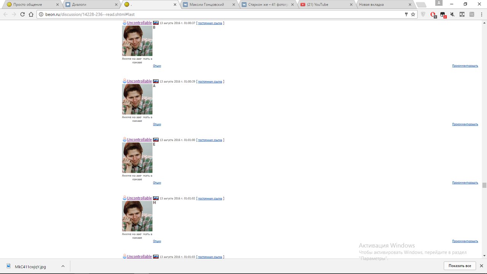Open the greyed-out extension before the Chrome menu
This screenshot has width=487, height=274.
472,14
